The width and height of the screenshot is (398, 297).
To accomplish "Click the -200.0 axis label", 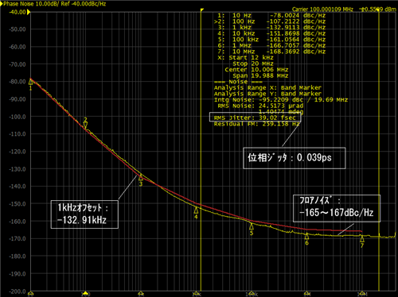I will tap(18, 291).
